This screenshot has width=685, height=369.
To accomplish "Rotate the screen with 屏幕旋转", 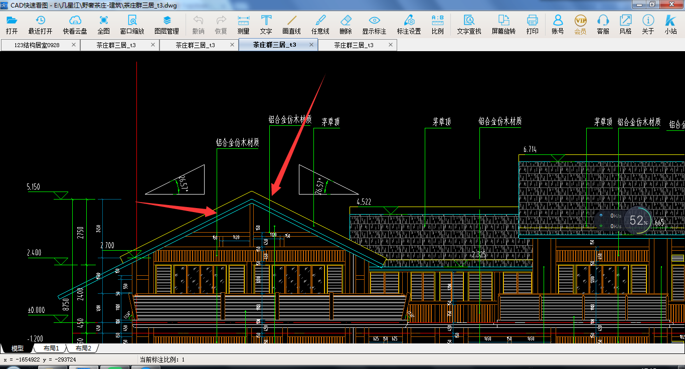I will [x=503, y=25].
